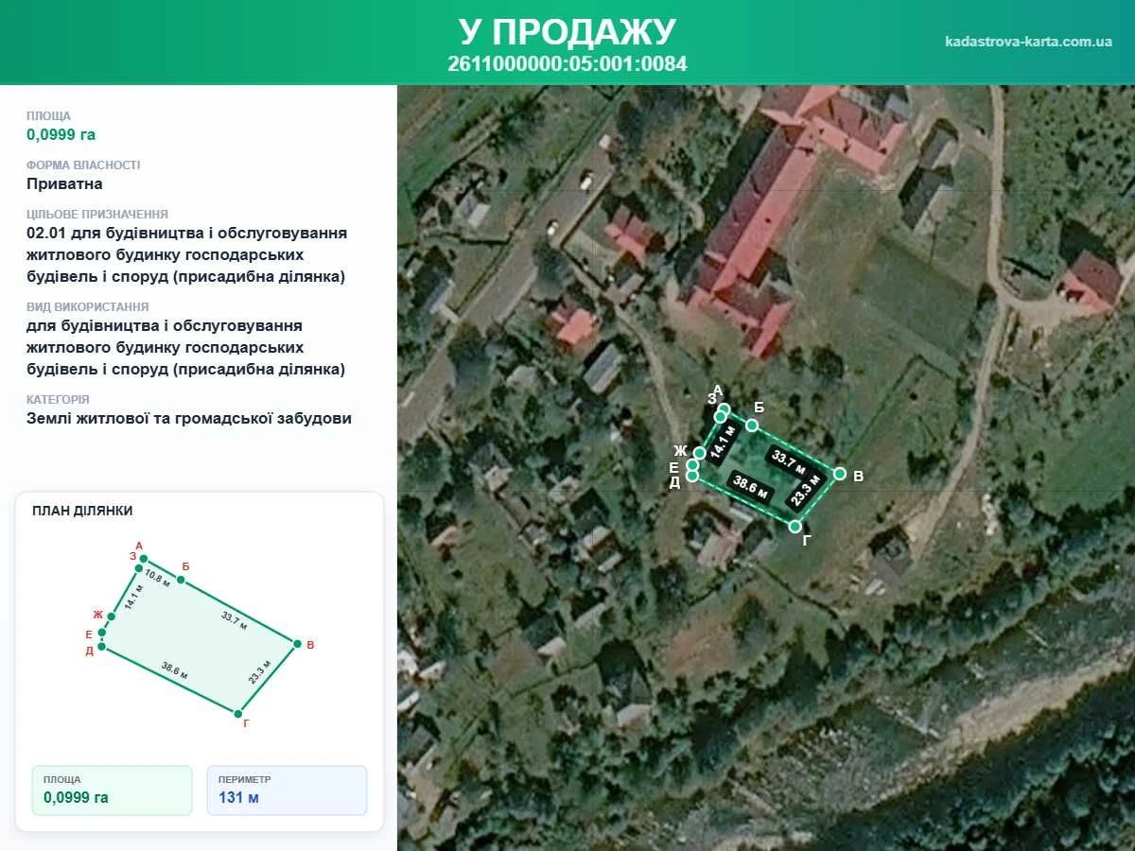Screen dimensions: 1135x851
Task: Click vertex З marker on the satellite map
Action: [721, 417]
